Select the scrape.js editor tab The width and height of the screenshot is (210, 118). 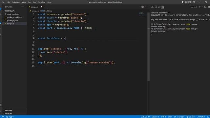point(35,7)
